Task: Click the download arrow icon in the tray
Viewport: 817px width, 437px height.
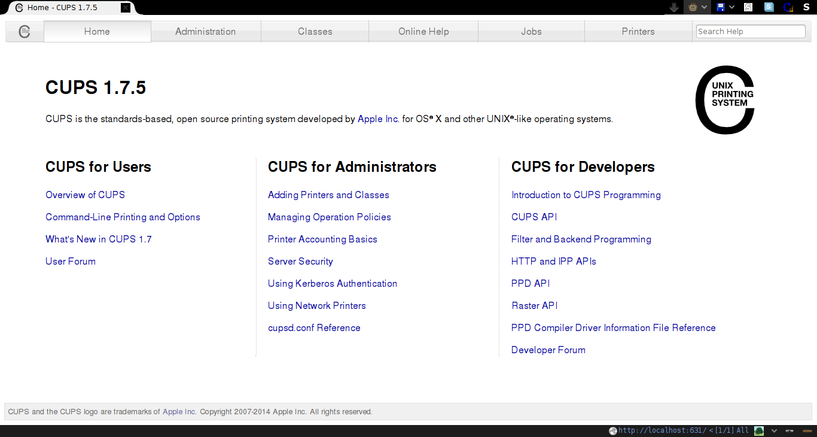Action: (x=673, y=7)
